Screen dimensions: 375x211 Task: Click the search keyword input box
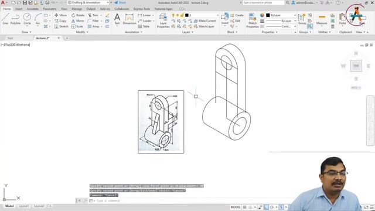pos(264,2)
